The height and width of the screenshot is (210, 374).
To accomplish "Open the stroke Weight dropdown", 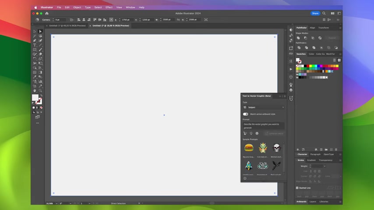I will tap(325, 166).
